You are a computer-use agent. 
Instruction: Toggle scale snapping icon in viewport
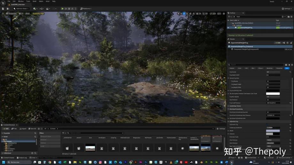[x=211, y=14]
